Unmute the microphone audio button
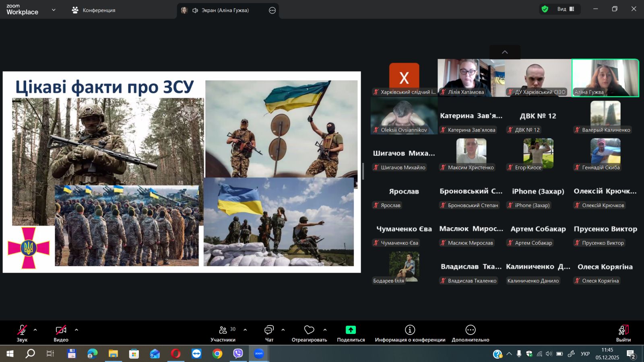 [x=22, y=330]
